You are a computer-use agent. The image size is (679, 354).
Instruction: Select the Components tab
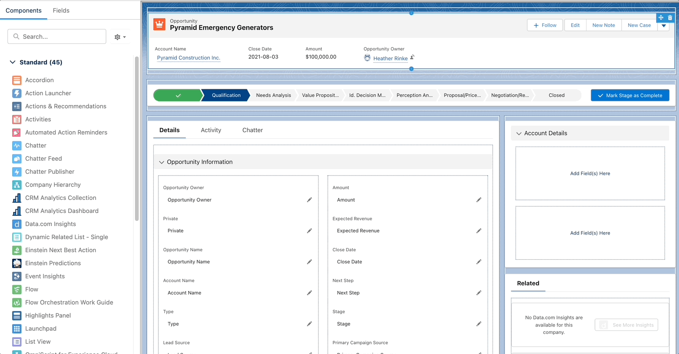(x=23, y=10)
